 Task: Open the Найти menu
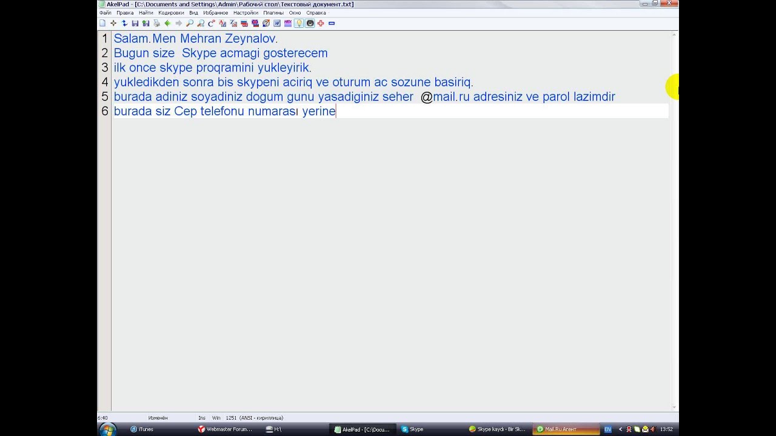[146, 13]
